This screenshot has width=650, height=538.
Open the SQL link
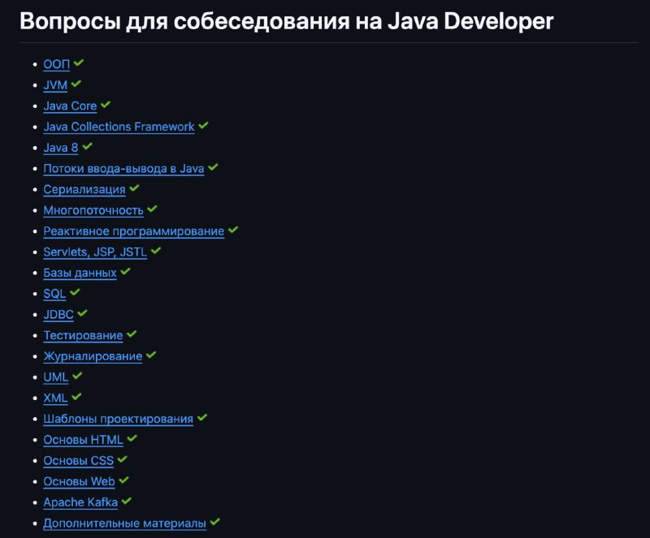click(54, 294)
